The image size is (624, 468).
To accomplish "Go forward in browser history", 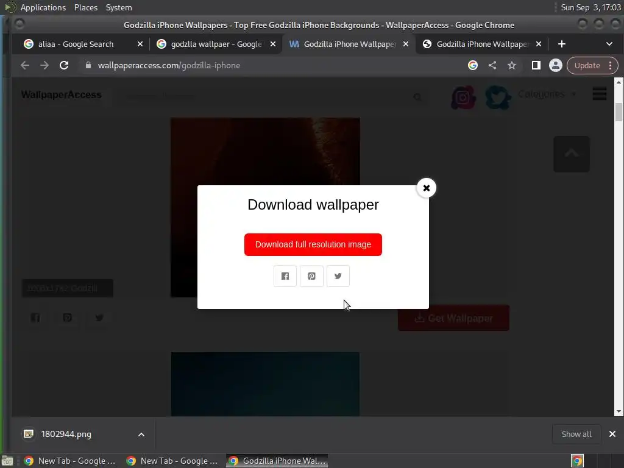I will click(x=44, y=65).
